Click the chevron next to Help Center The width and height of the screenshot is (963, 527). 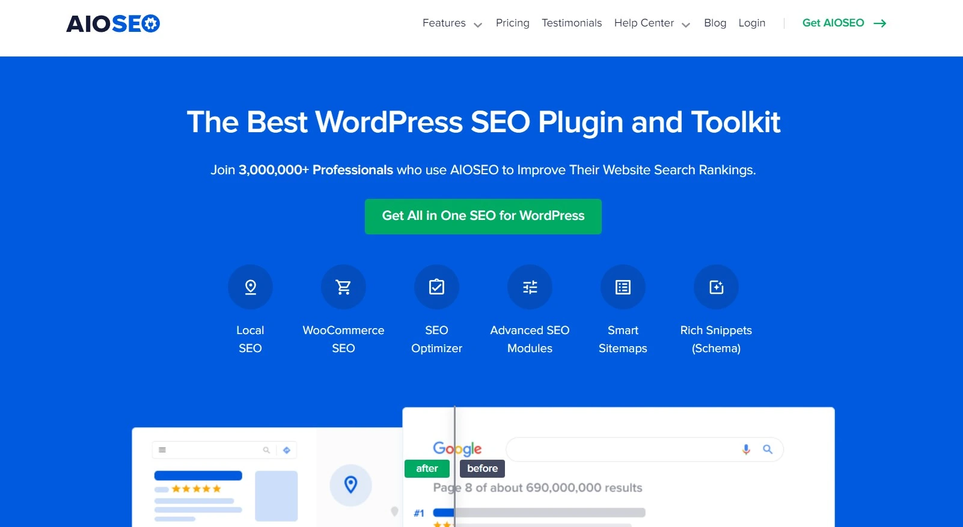click(x=686, y=25)
